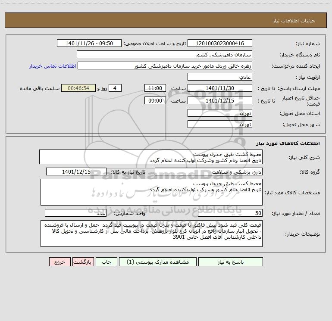Image resolution: width=332 pixels, height=321 pixels.
Task: Click the توضیحات خریدار text area
Action: [151, 234]
